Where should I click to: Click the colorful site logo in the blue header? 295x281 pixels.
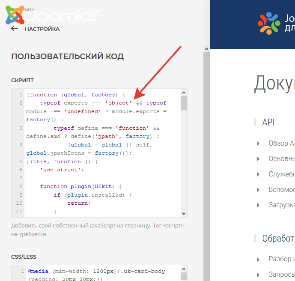click(269, 23)
